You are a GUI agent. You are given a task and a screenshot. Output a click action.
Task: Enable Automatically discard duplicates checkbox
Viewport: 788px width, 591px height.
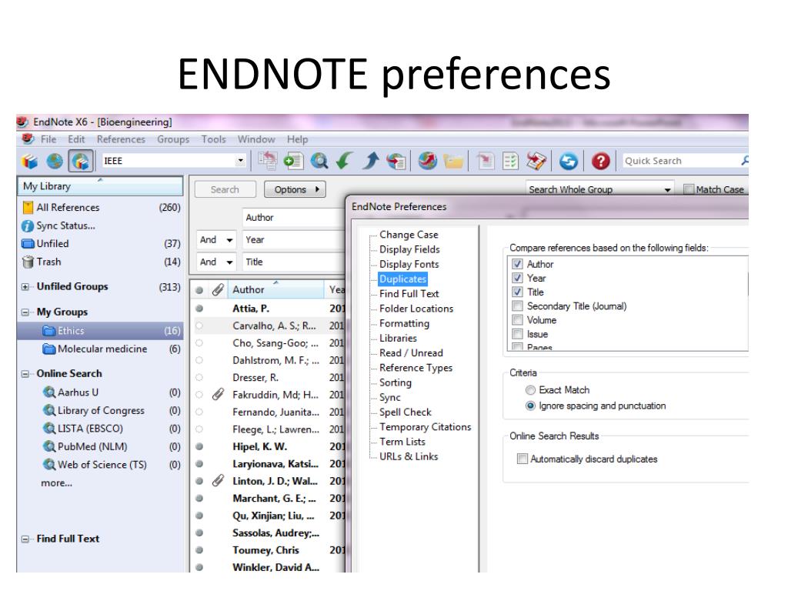pos(523,459)
